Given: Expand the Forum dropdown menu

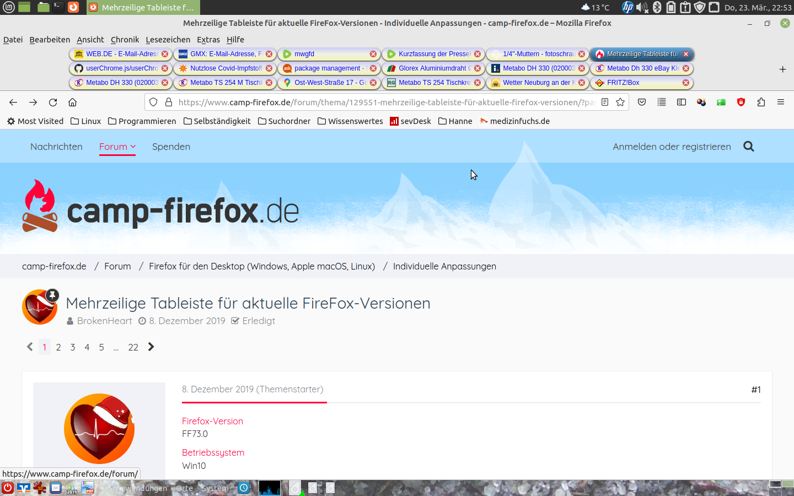Looking at the screenshot, I should click(x=117, y=147).
